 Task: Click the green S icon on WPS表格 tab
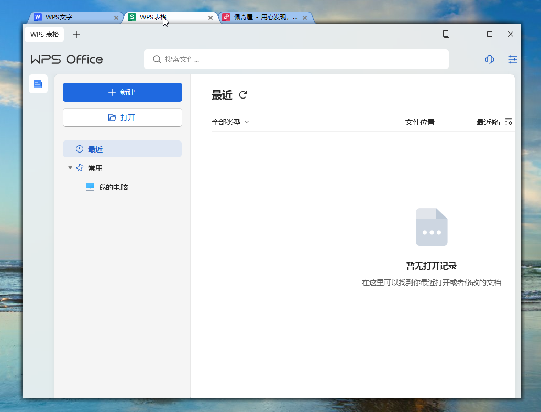pos(132,17)
